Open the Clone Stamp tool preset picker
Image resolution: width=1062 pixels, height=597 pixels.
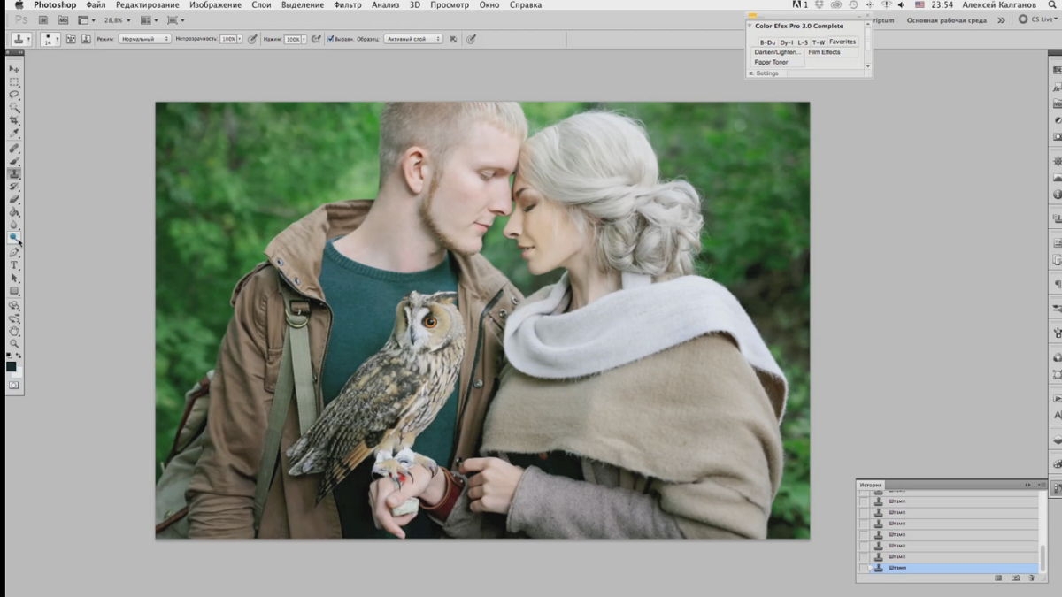pos(22,40)
